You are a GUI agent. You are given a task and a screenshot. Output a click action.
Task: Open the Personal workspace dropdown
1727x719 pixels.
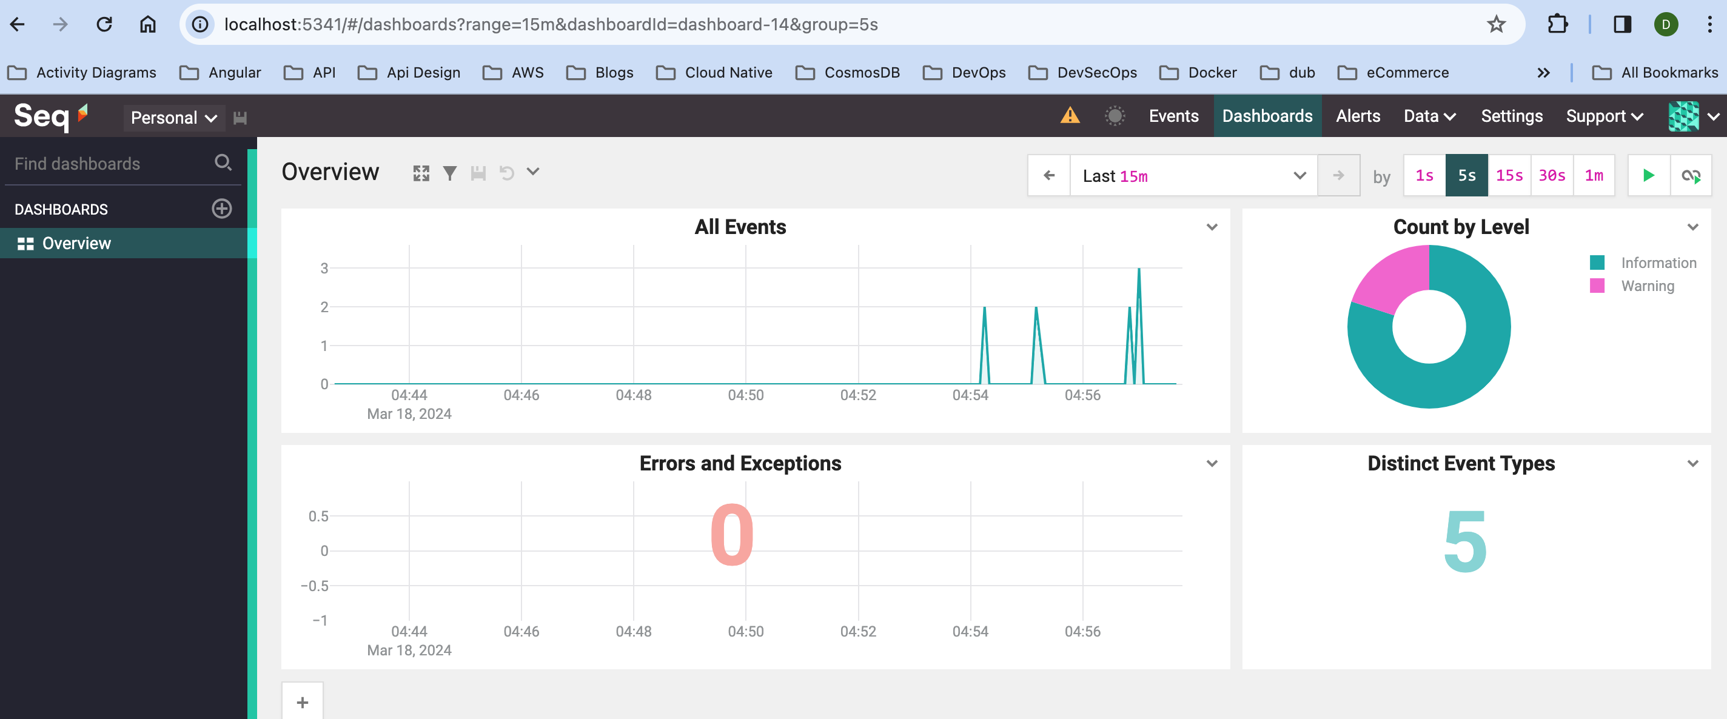click(x=173, y=117)
